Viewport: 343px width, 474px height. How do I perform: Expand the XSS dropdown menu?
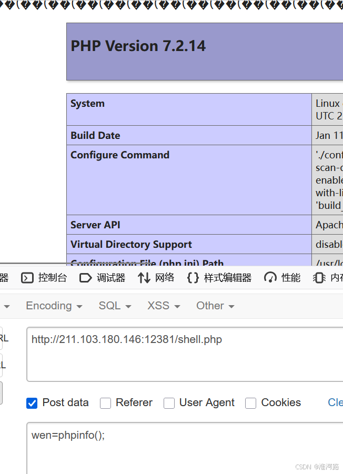[164, 306]
